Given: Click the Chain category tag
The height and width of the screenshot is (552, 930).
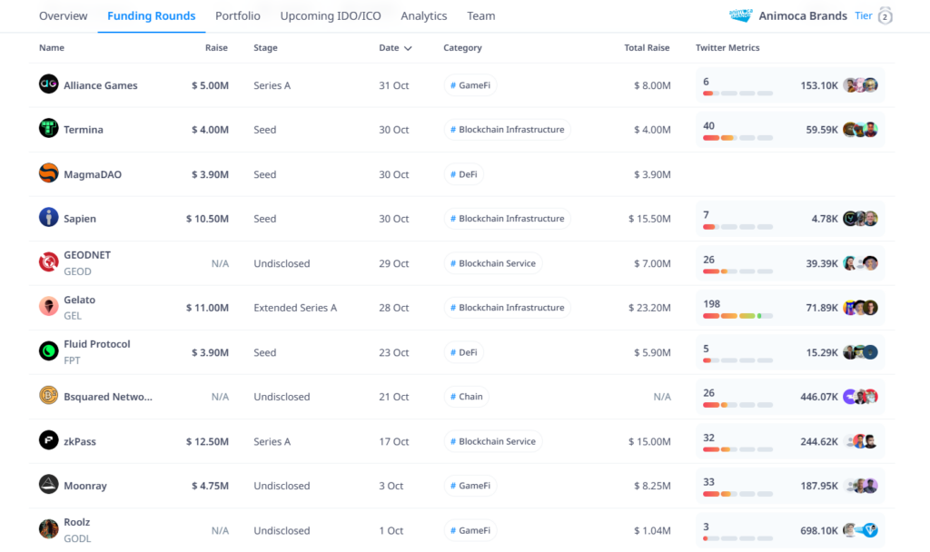Looking at the screenshot, I should tap(466, 397).
